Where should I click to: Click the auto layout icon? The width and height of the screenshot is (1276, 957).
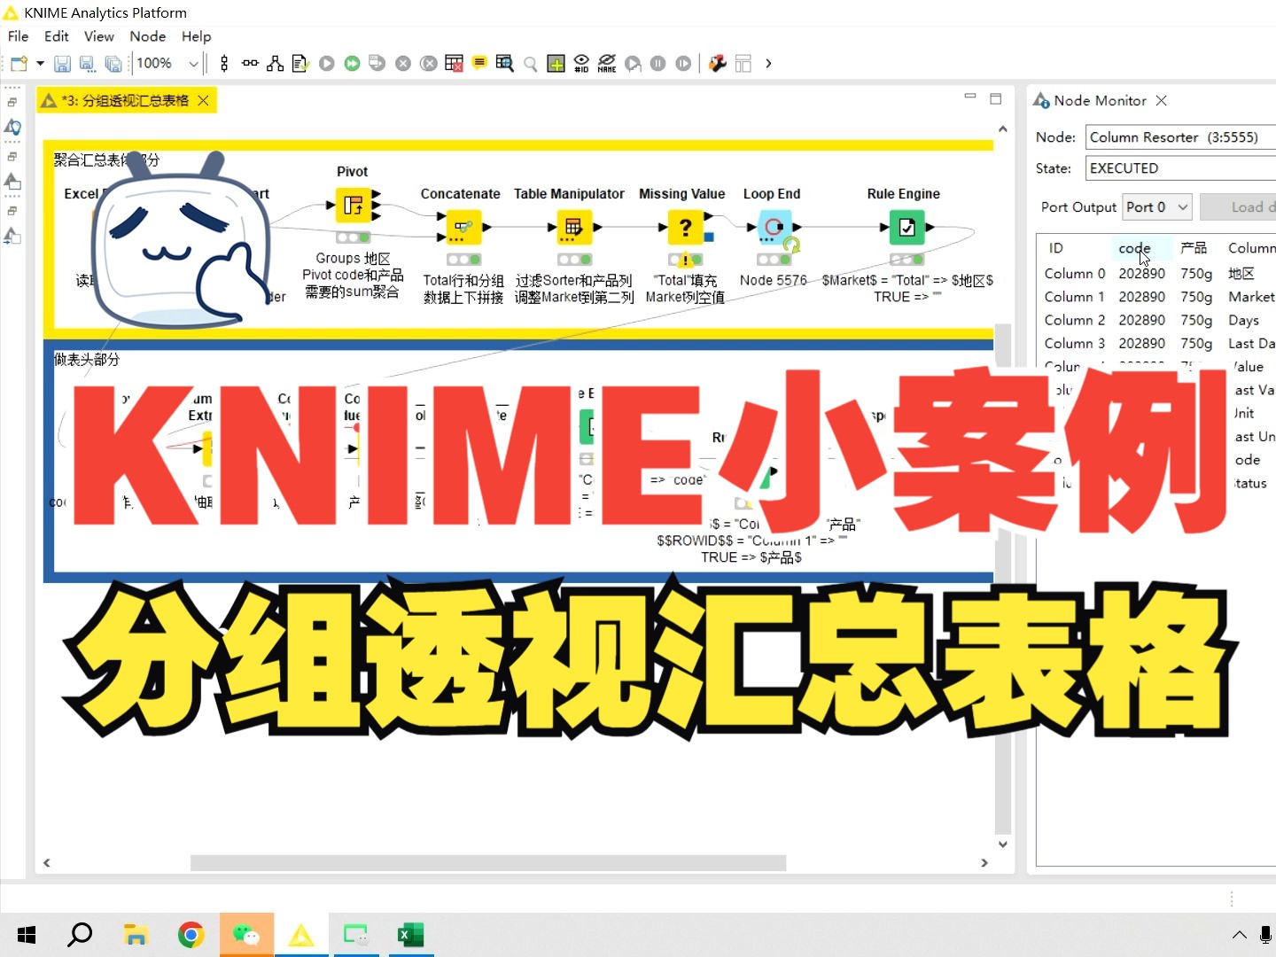coord(276,64)
